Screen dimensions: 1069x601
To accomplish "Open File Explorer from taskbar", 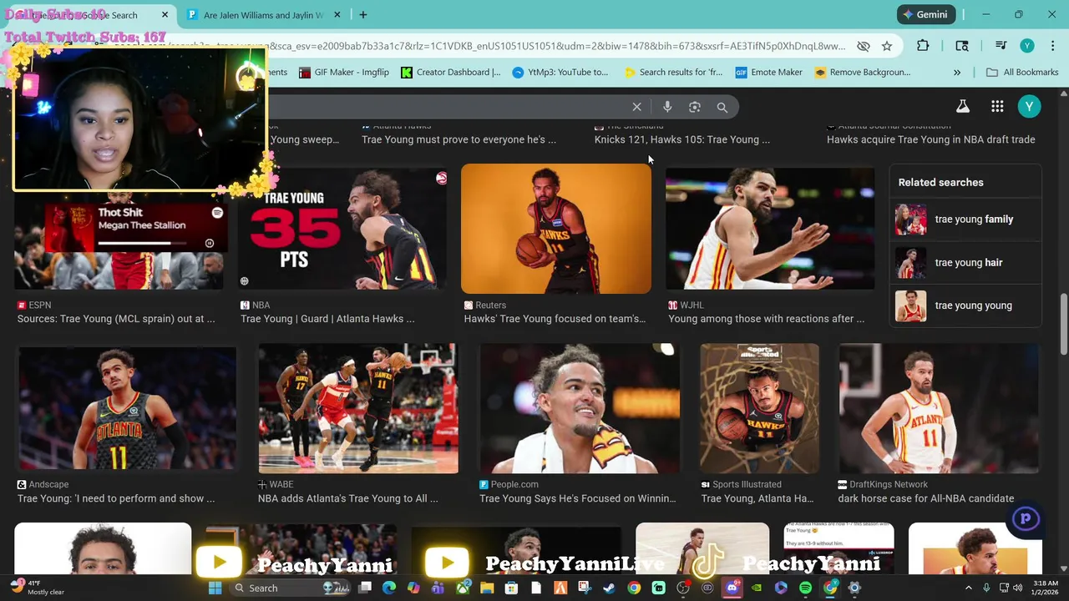I will [x=487, y=588].
